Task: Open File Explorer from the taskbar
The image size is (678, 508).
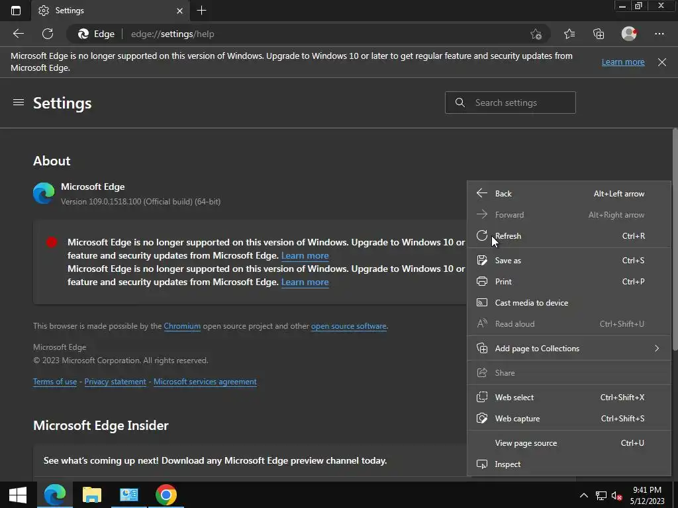Action: (x=91, y=495)
